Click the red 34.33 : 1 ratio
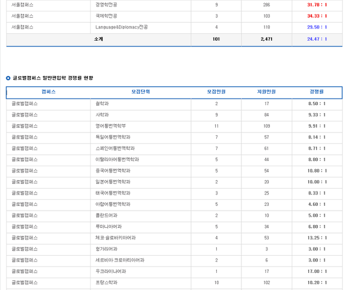The image size is (348, 290). (317, 16)
